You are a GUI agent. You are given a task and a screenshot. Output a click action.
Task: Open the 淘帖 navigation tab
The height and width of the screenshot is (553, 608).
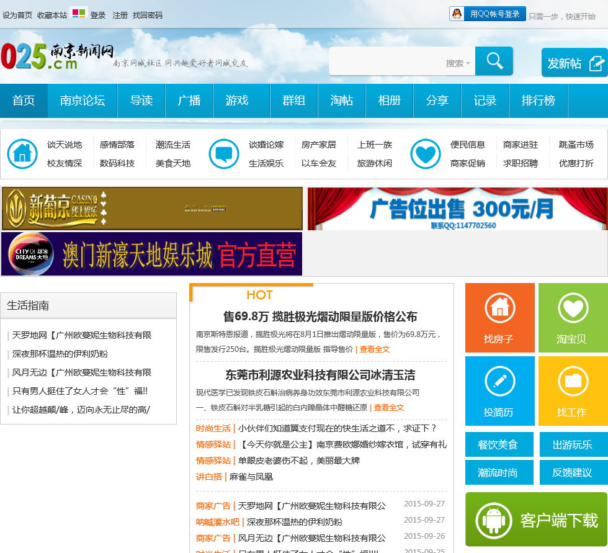pyautogui.click(x=342, y=101)
